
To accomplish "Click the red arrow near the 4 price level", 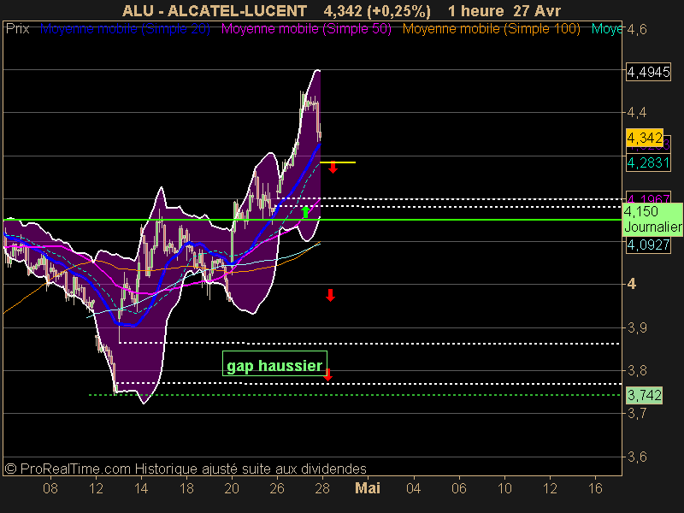I will click(x=330, y=295).
